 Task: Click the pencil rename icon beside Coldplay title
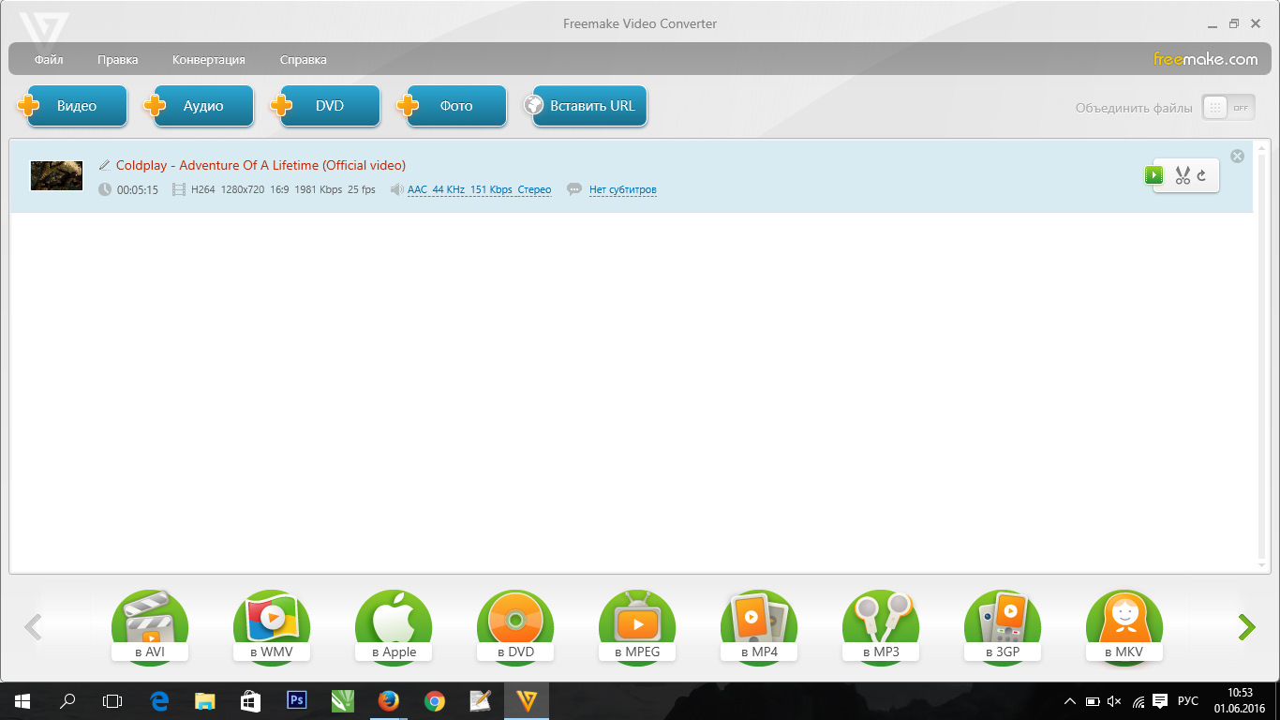click(104, 165)
